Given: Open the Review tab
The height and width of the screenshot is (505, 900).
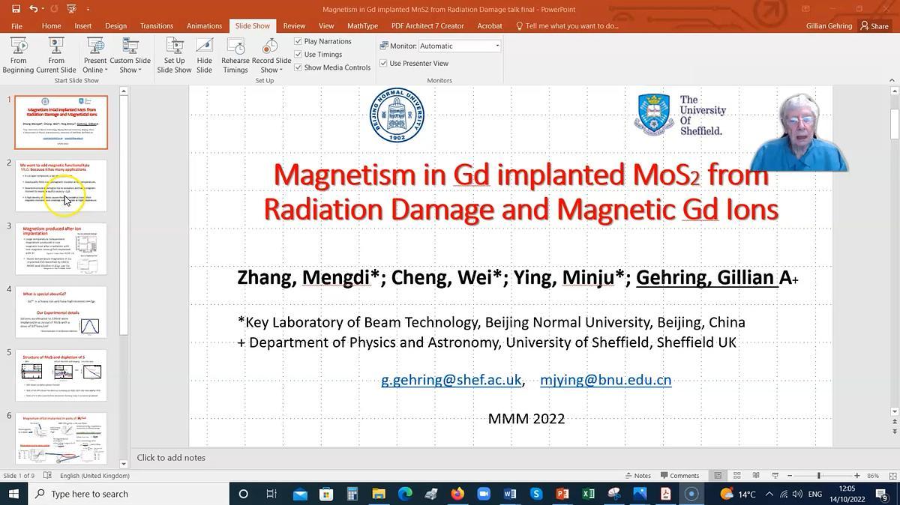Looking at the screenshot, I should (294, 25).
